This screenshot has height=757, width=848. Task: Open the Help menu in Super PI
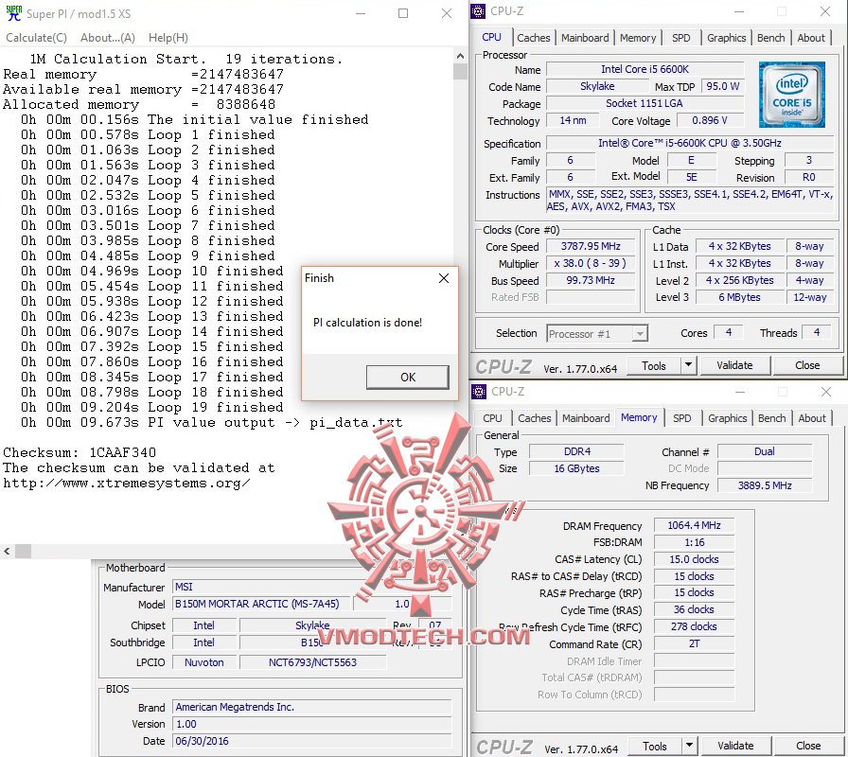168,37
